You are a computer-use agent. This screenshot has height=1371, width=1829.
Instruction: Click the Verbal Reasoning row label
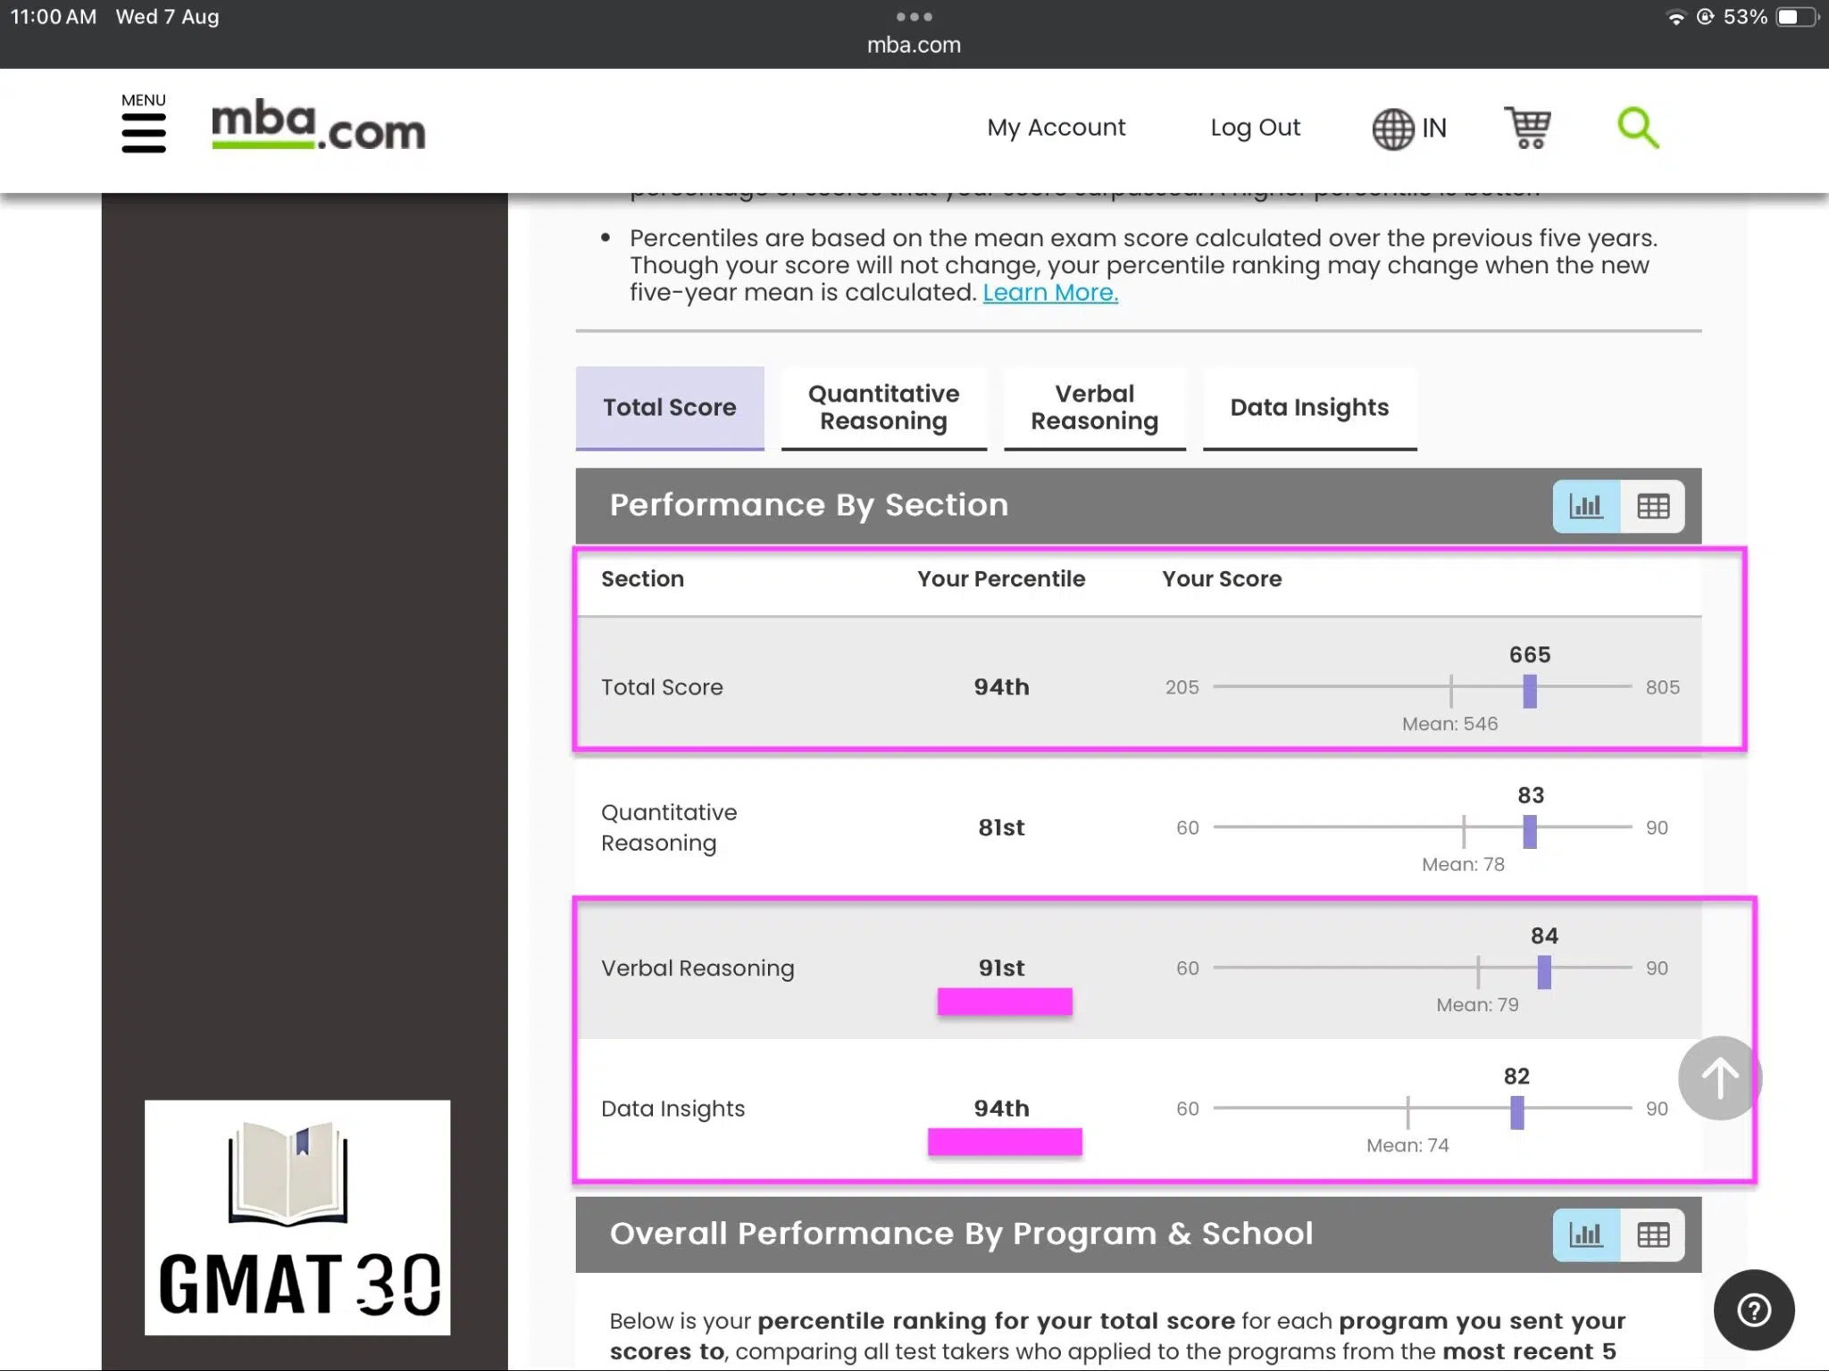697,968
